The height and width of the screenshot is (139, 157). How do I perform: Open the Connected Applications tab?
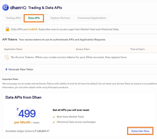click(x=92, y=18)
